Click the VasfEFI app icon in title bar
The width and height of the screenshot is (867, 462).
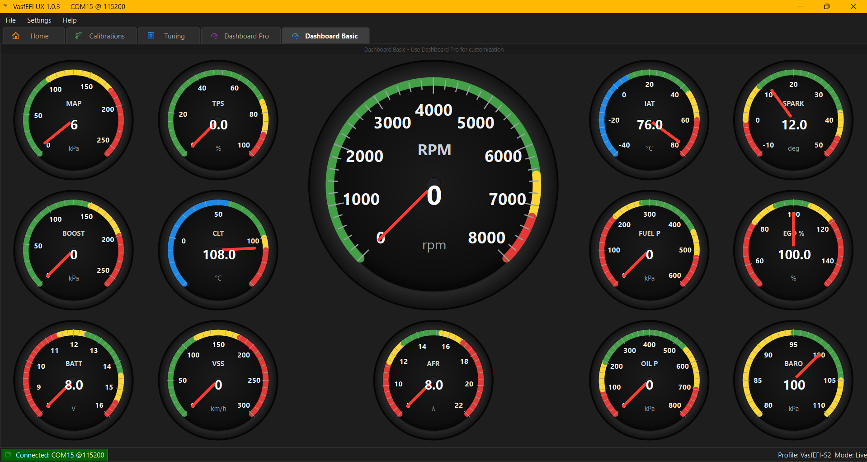5,6
